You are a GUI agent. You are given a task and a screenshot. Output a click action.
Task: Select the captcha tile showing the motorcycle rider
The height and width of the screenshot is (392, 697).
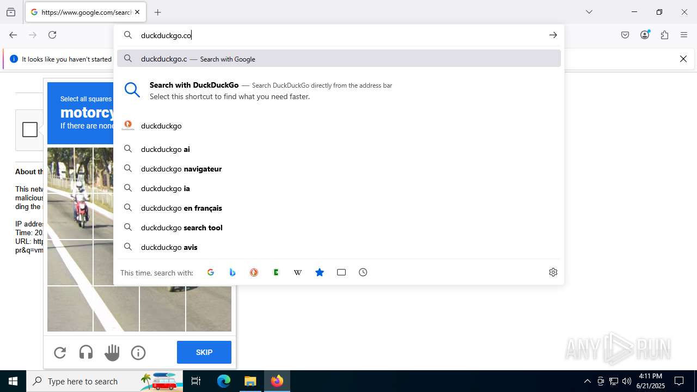pyautogui.click(x=70, y=216)
